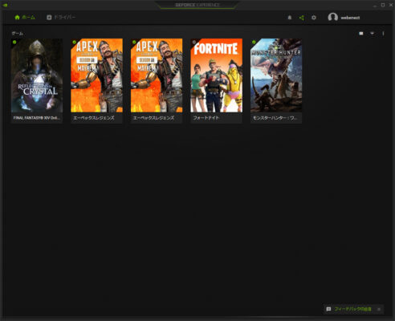This screenshot has width=395, height=321.
Task: Click the user avatar icon
Action: click(x=332, y=18)
